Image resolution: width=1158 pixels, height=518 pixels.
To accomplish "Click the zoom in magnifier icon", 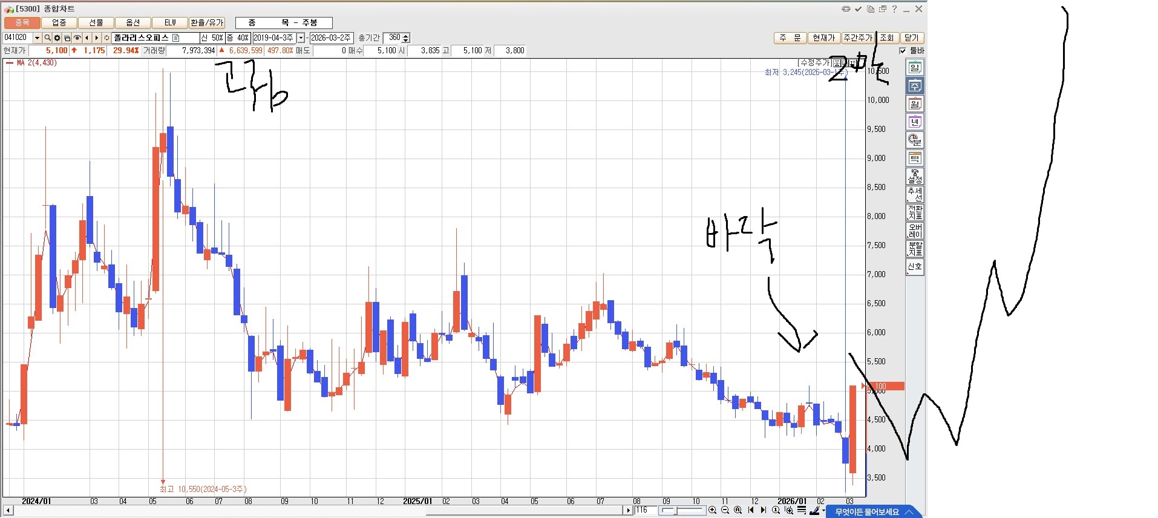I will pos(712,510).
